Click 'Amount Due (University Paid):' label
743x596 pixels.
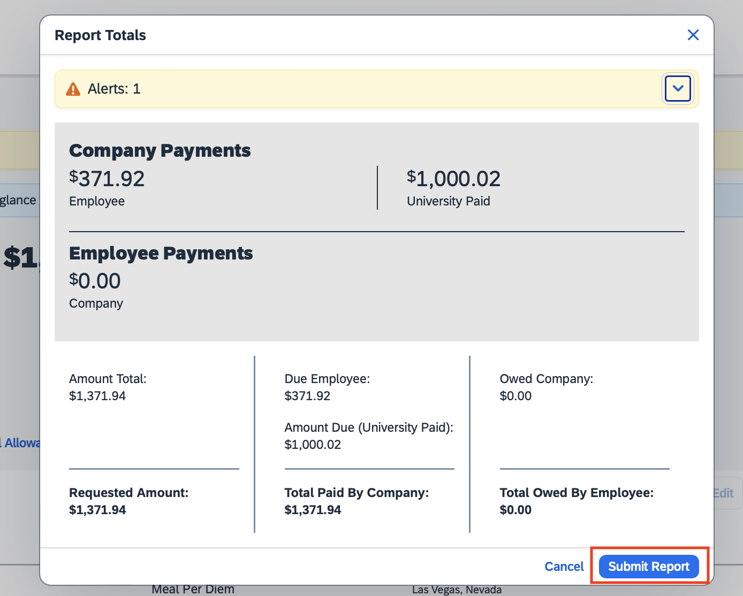pyautogui.click(x=369, y=427)
